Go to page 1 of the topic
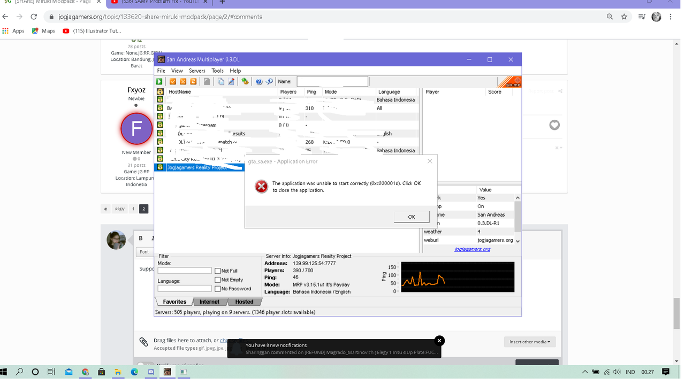The image size is (685, 385). [x=133, y=209]
